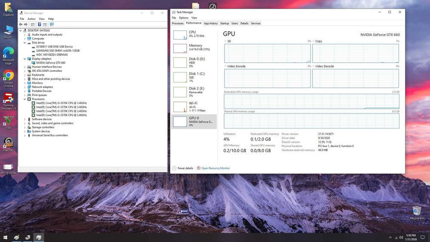Screen dimensions: 430x242
Task: Select the Farming Simulator 19 desktop icon
Action: 8,101
